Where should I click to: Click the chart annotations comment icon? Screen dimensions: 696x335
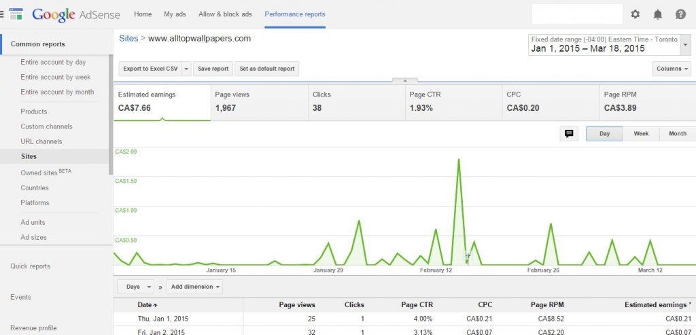[569, 134]
